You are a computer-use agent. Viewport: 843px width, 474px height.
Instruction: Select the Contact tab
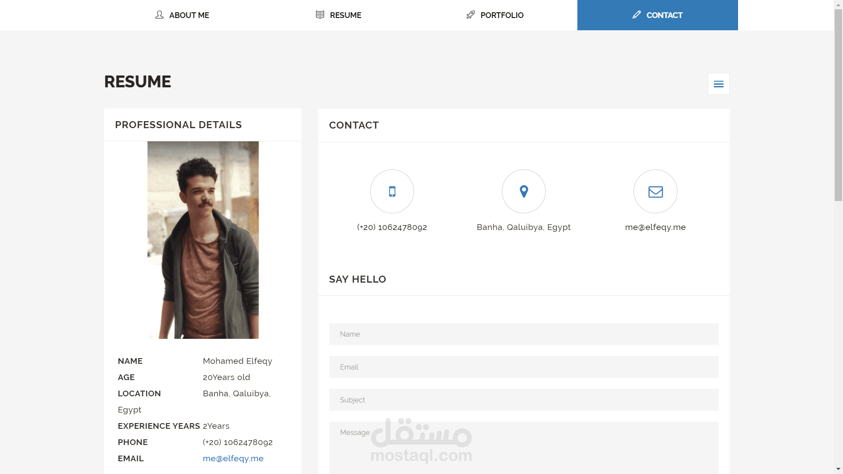pyautogui.click(x=664, y=15)
